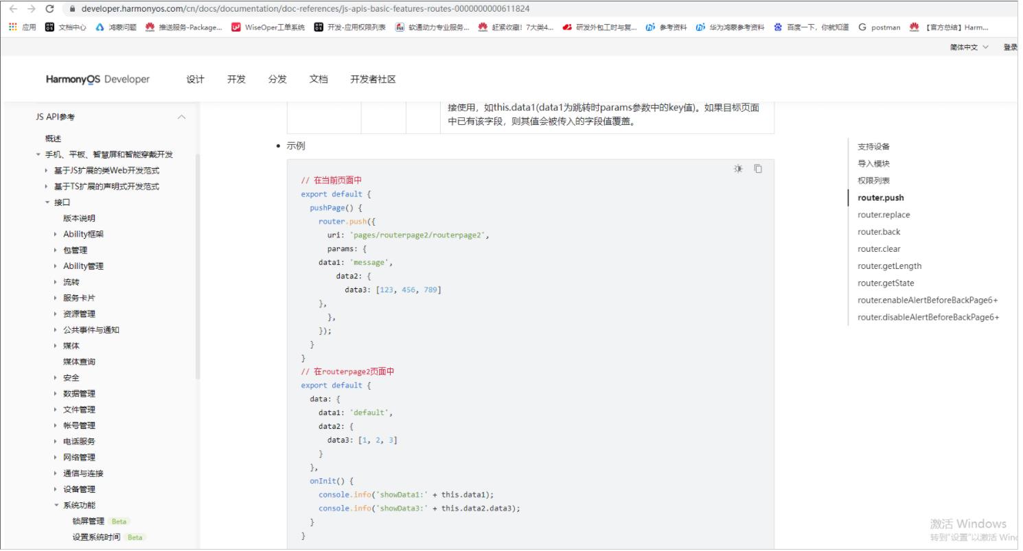
Task: Open the 鸿蒙问题 bookmark
Action: (x=116, y=27)
